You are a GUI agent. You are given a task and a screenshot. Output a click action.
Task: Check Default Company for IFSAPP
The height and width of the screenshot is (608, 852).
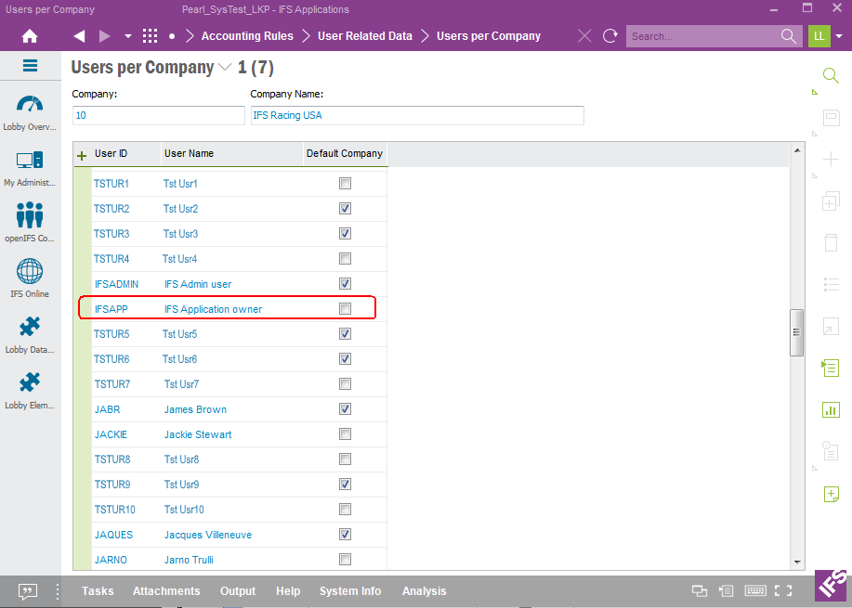pyautogui.click(x=345, y=309)
